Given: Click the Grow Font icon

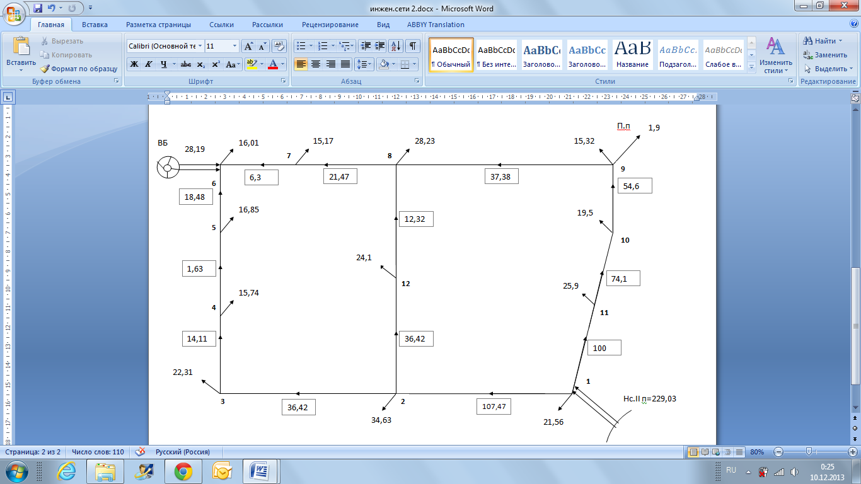Looking at the screenshot, I should pos(248,46).
